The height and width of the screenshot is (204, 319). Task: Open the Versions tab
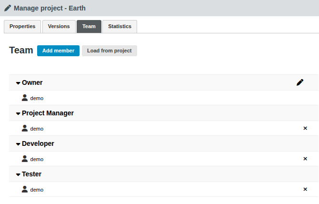pos(59,27)
